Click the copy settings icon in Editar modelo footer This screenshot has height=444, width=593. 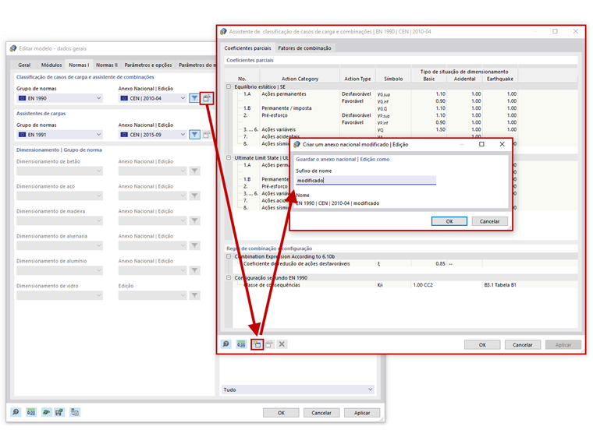[x=75, y=412]
